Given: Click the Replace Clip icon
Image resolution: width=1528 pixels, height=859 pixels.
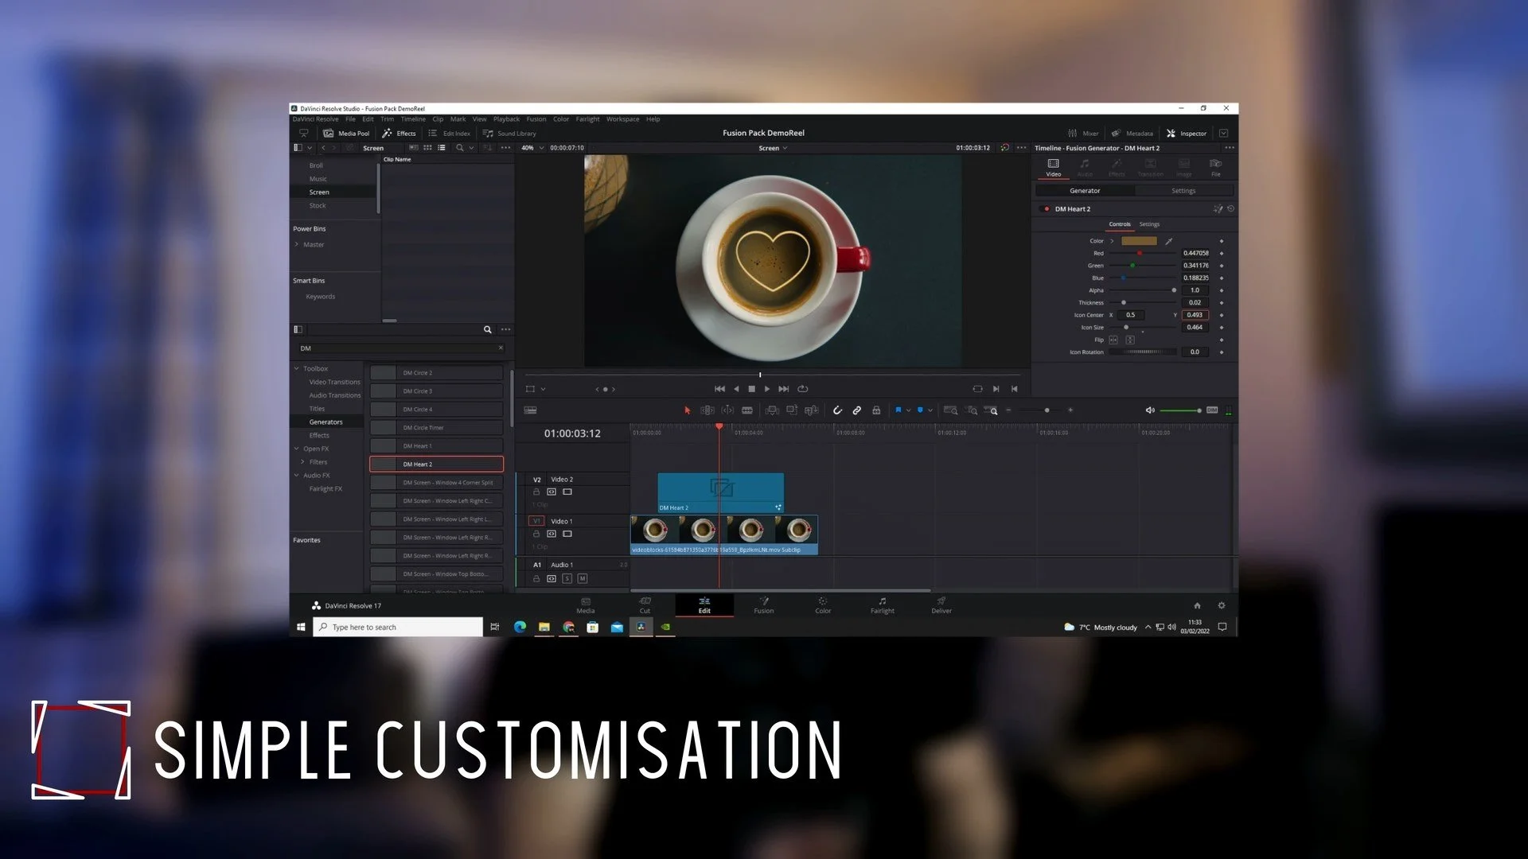Looking at the screenshot, I should pyautogui.click(x=811, y=410).
